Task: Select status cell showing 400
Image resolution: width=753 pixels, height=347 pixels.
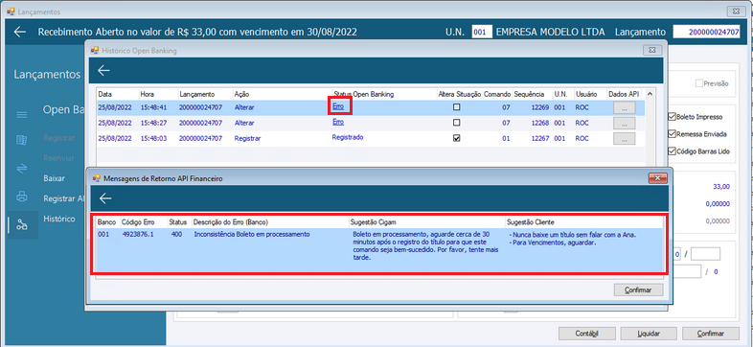Action: (x=176, y=235)
